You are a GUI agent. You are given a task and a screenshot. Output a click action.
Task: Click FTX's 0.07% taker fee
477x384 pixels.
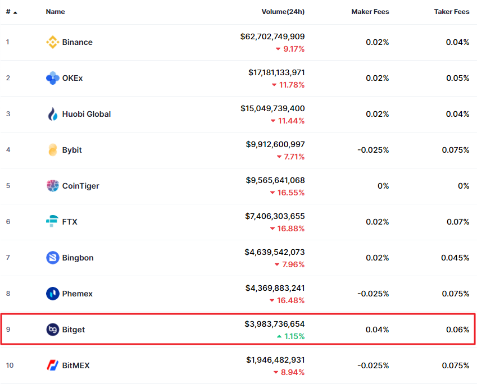(x=458, y=222)
